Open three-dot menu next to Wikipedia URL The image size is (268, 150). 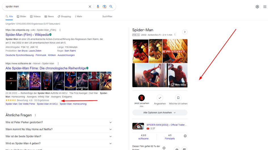[60, 30]
